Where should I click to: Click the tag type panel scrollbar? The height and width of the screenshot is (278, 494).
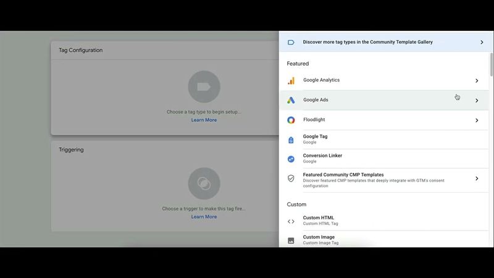point(491,65)
